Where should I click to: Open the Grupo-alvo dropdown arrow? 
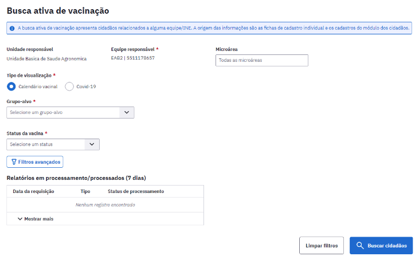tap(127, 112)
